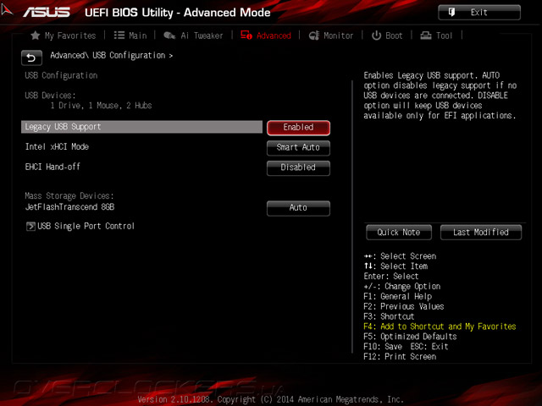Screen dimensions: 542x406
Task: Click F12 Print Screen hint
Action: [x=400, y=356]
